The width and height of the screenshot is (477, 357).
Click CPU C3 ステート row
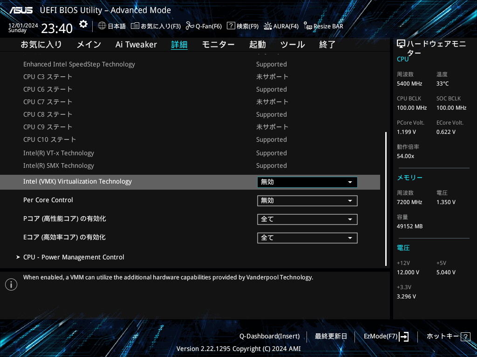pos(190,77)
